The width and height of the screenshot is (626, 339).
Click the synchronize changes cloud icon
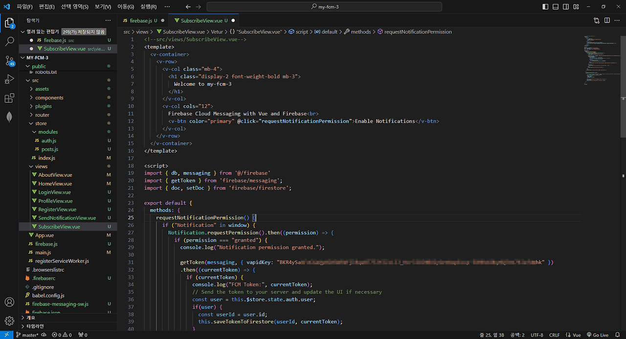44,335
